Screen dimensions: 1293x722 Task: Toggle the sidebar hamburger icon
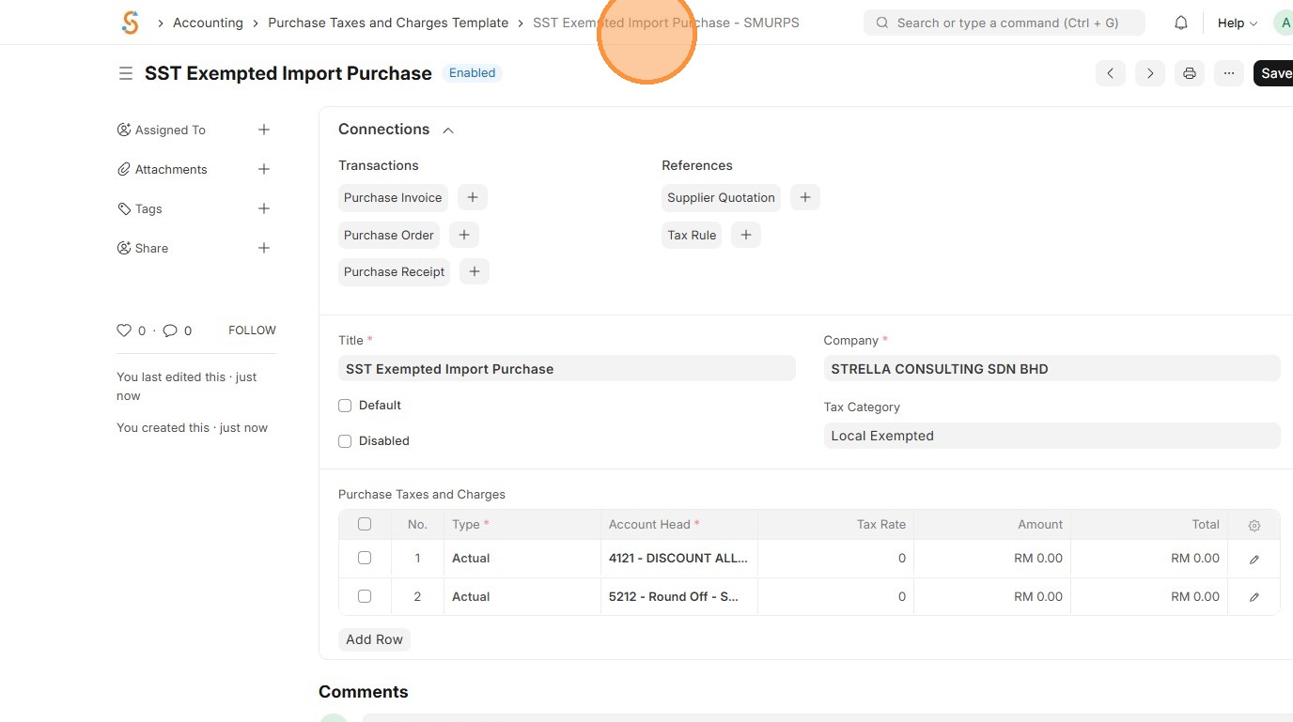(126, 73)
